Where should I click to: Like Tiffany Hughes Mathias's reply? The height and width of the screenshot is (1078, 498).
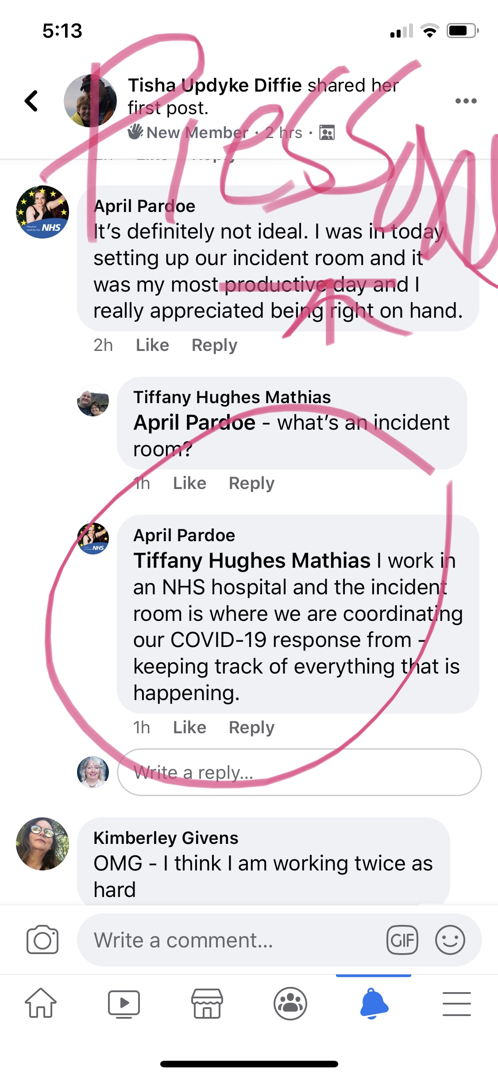[x=189, y=483]
